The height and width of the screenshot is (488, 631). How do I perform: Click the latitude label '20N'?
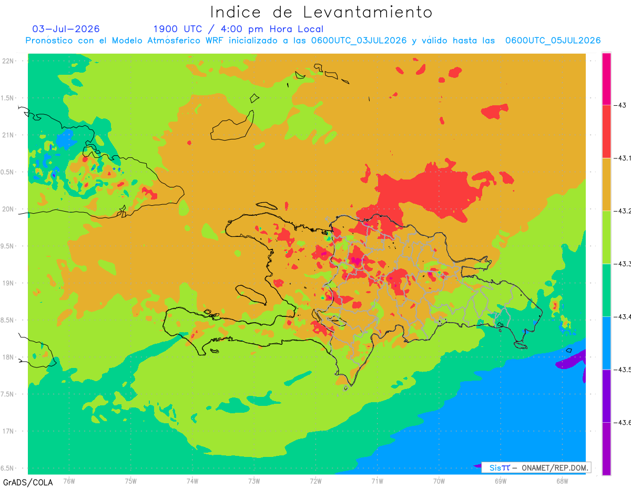click(x=8, y=209)
